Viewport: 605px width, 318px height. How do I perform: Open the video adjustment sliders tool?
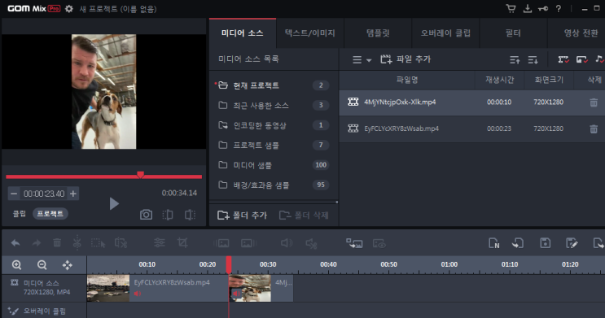click(x=160, y=243)
